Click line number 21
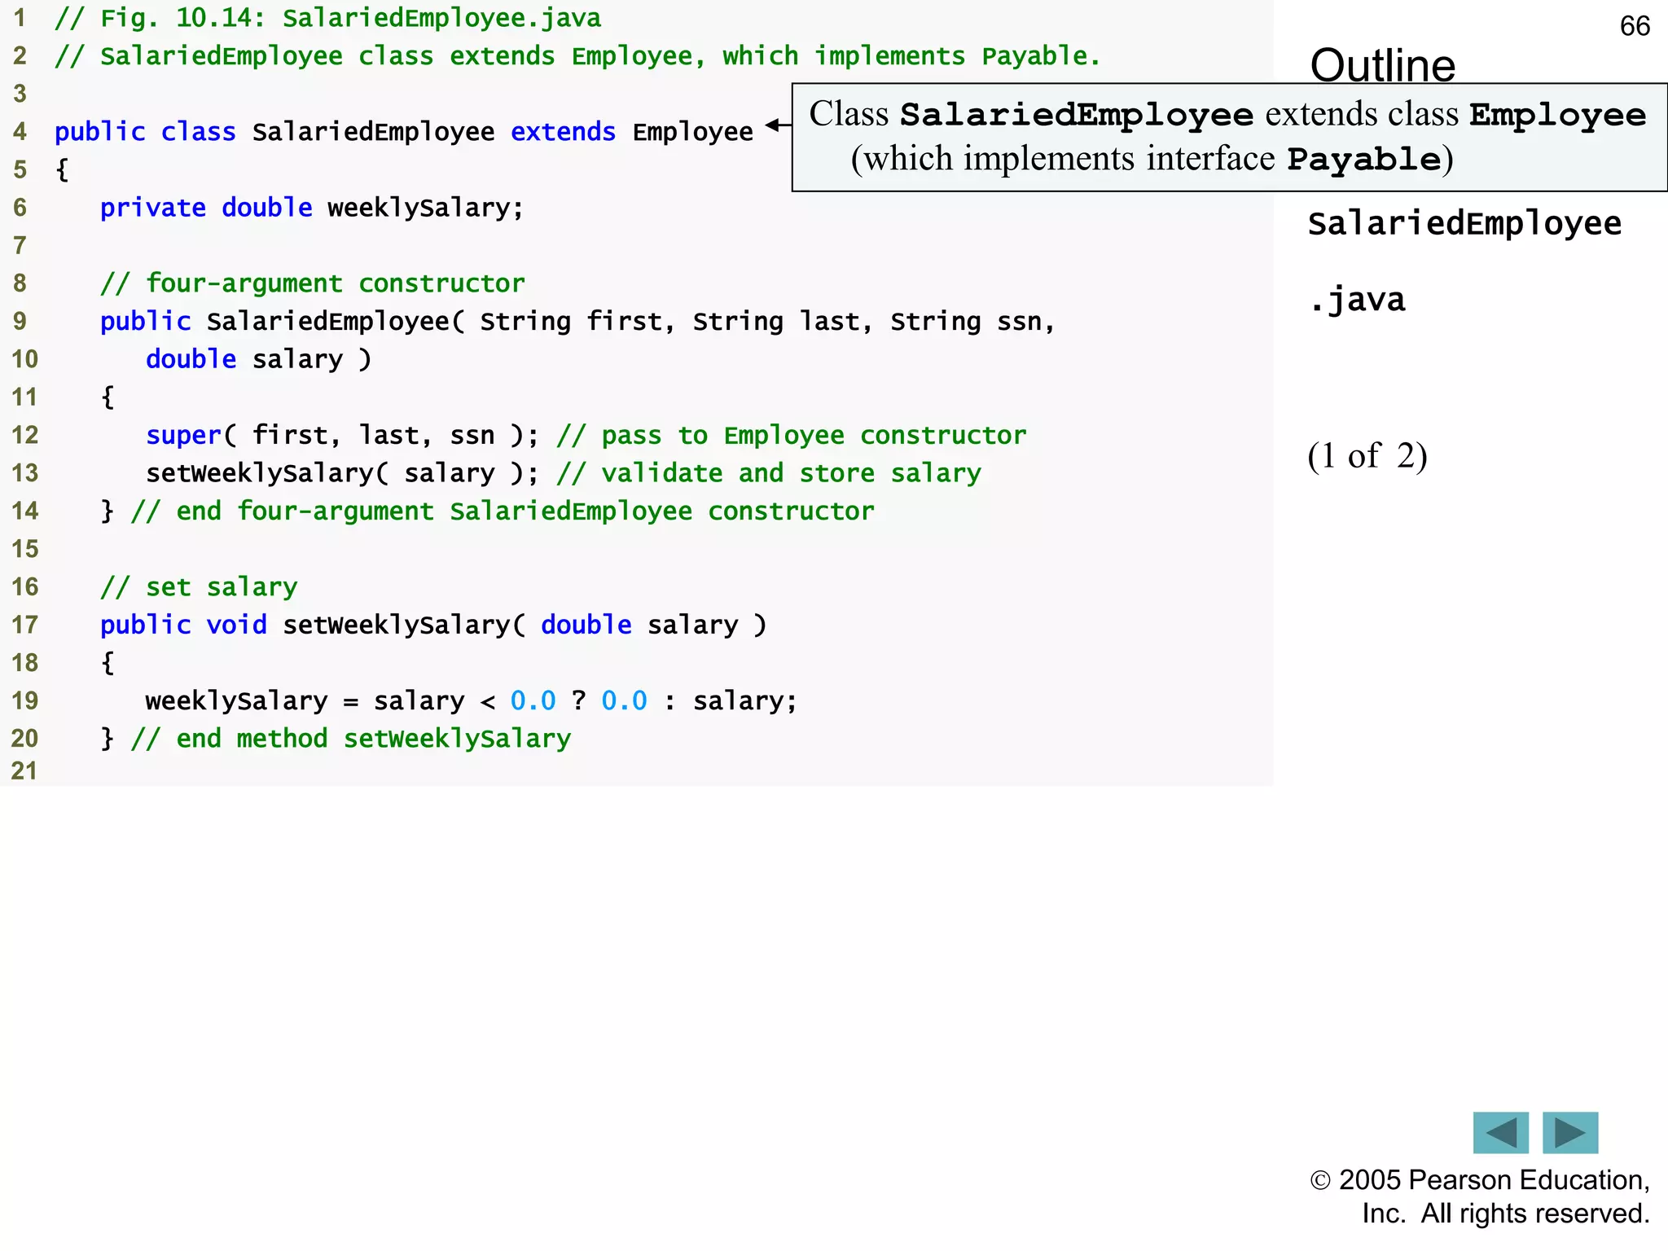Viewport: 1668px width, 1251px height. pos(24,770)
